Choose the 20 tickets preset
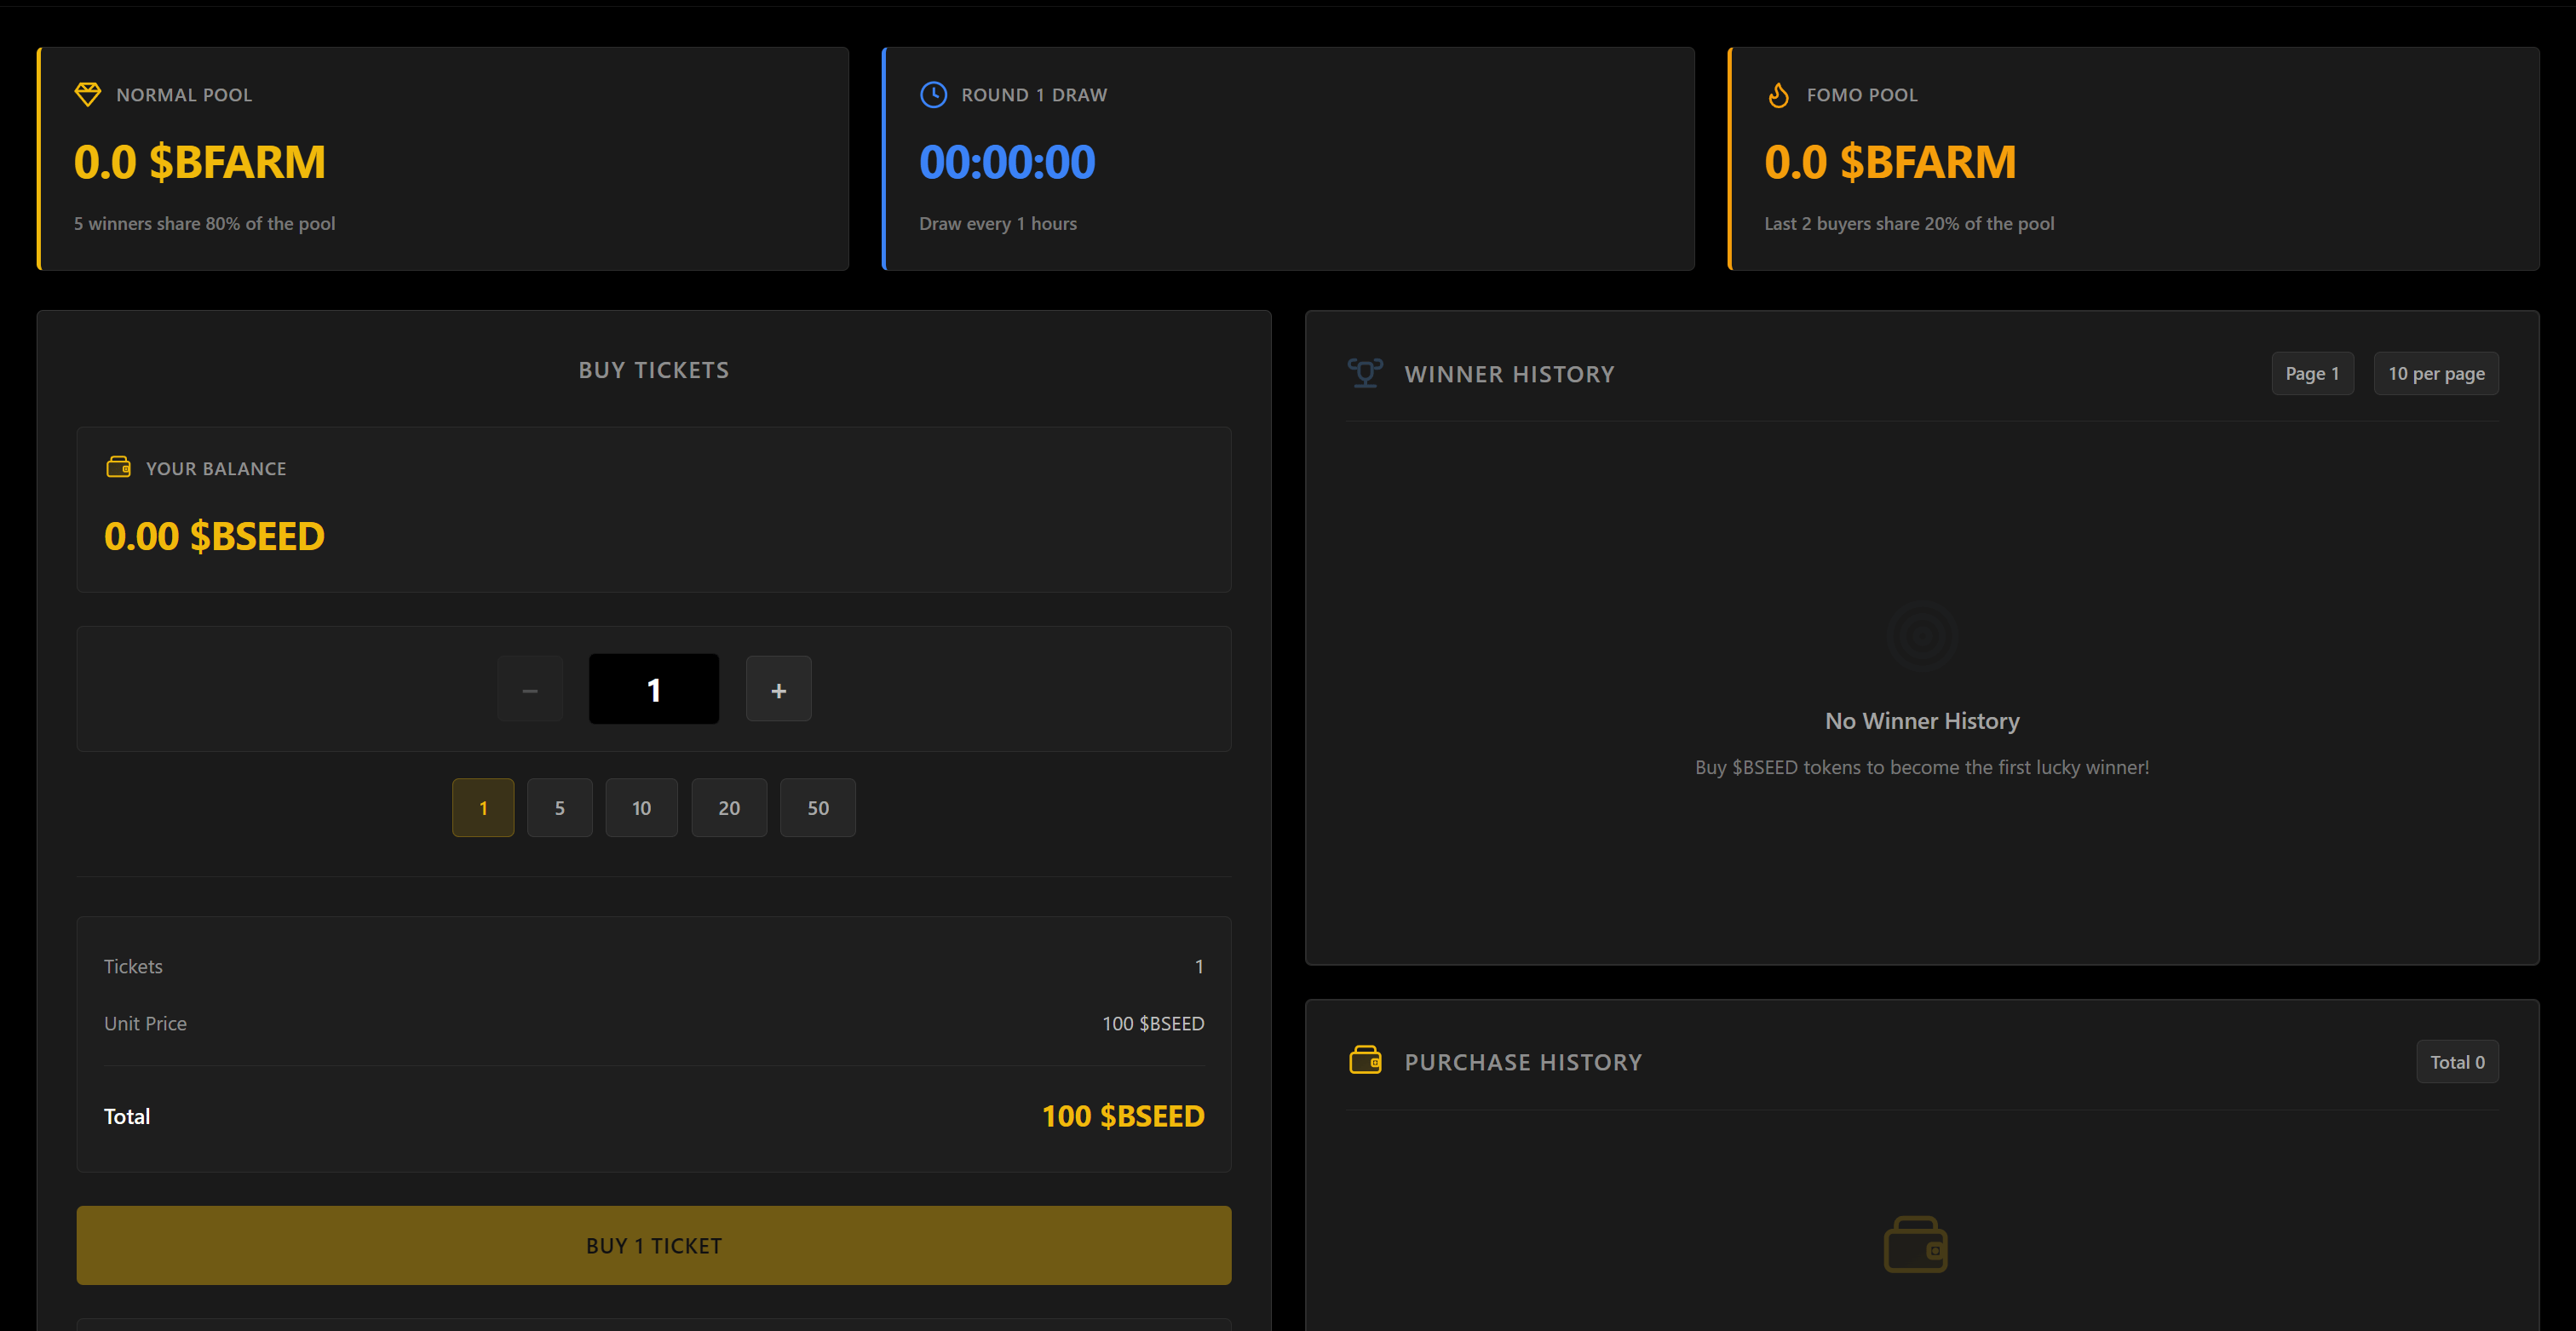The height and width of the screenshot is (1331, 2576). pyautogui.click(x=729, y=808)
